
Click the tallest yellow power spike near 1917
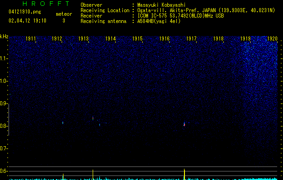184,174
